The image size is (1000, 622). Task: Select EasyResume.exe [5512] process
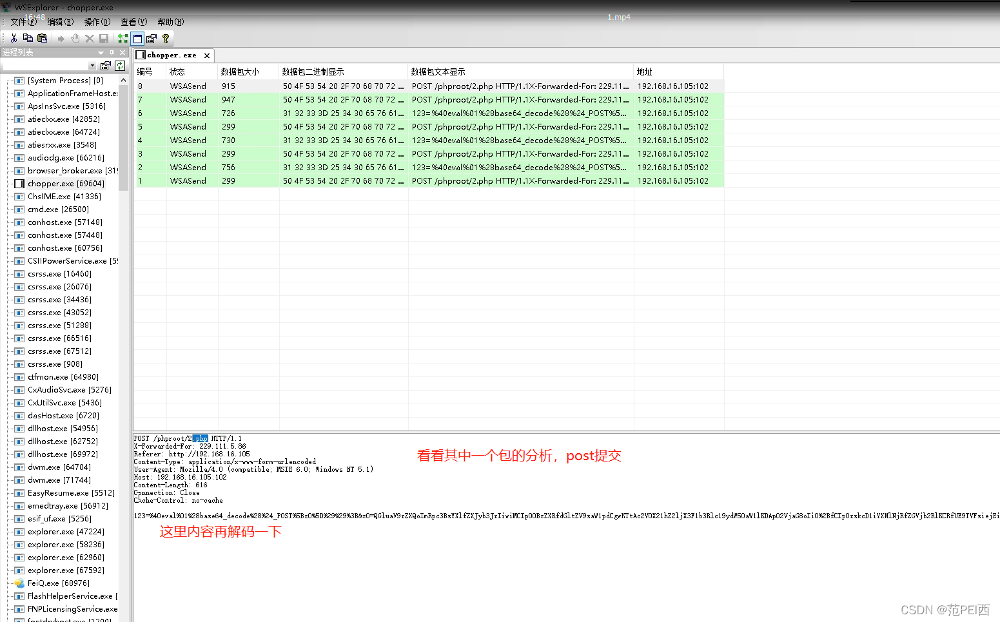click(71, 493)
